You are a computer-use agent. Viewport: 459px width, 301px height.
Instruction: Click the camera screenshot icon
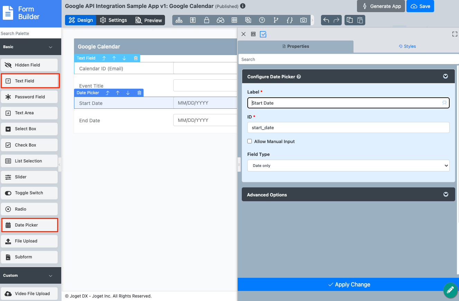pyautogui.click(x=303, y=20)
